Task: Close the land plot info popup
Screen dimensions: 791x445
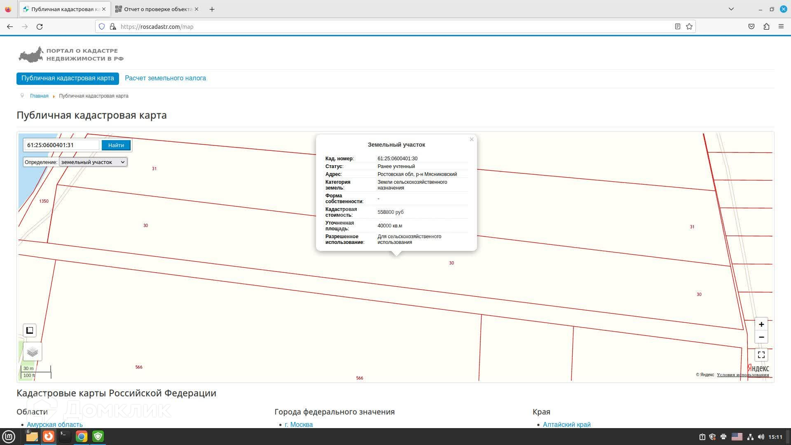Action: pos(472,139)
